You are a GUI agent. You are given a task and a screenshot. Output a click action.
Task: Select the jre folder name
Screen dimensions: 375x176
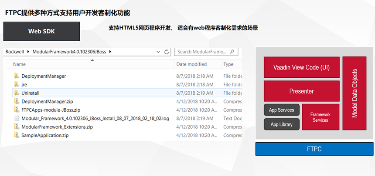24,85
